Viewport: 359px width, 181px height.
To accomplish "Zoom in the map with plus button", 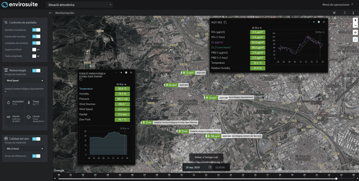I will click(x=355, y=20).
